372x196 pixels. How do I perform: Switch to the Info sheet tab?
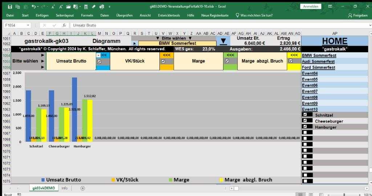[x=64, y=188]
